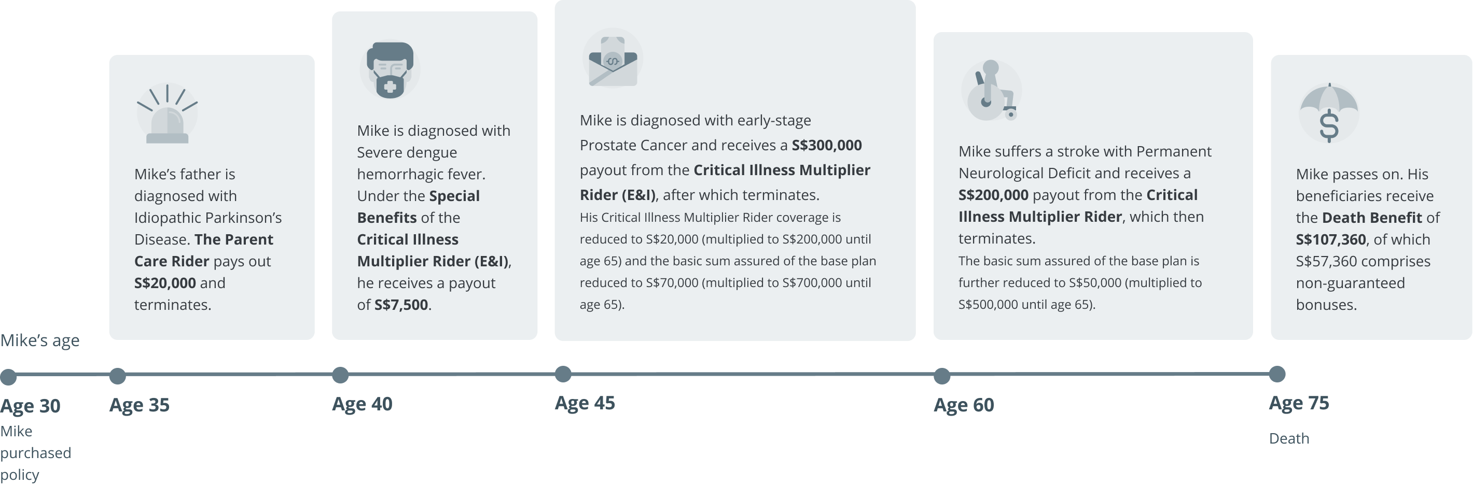Image resolution: width=1473 pixels, height=485 pixels.
Task: Select the Age 35 timeline dot
Action: point(117,376)
